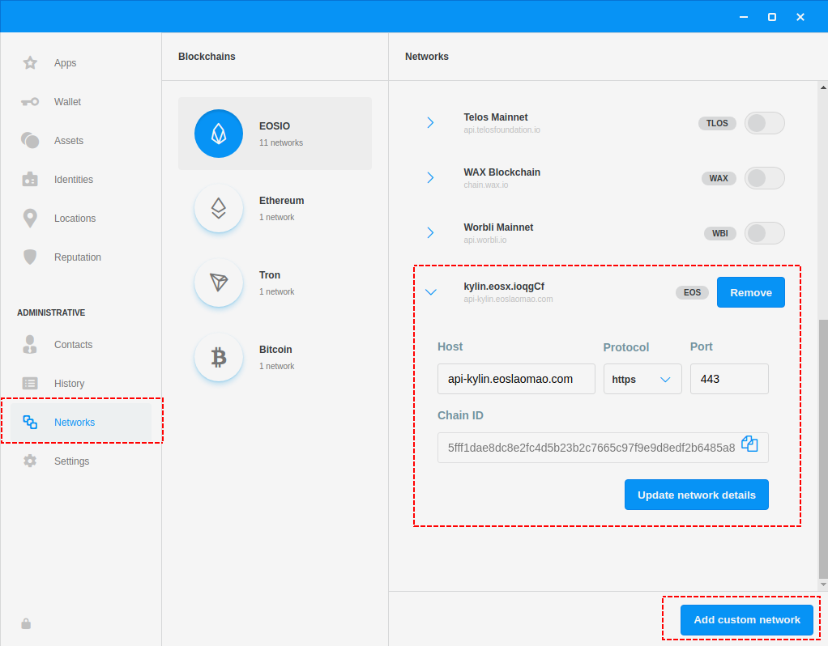Open the History section
The image size is (828, 646).
(x=69, y=383)
